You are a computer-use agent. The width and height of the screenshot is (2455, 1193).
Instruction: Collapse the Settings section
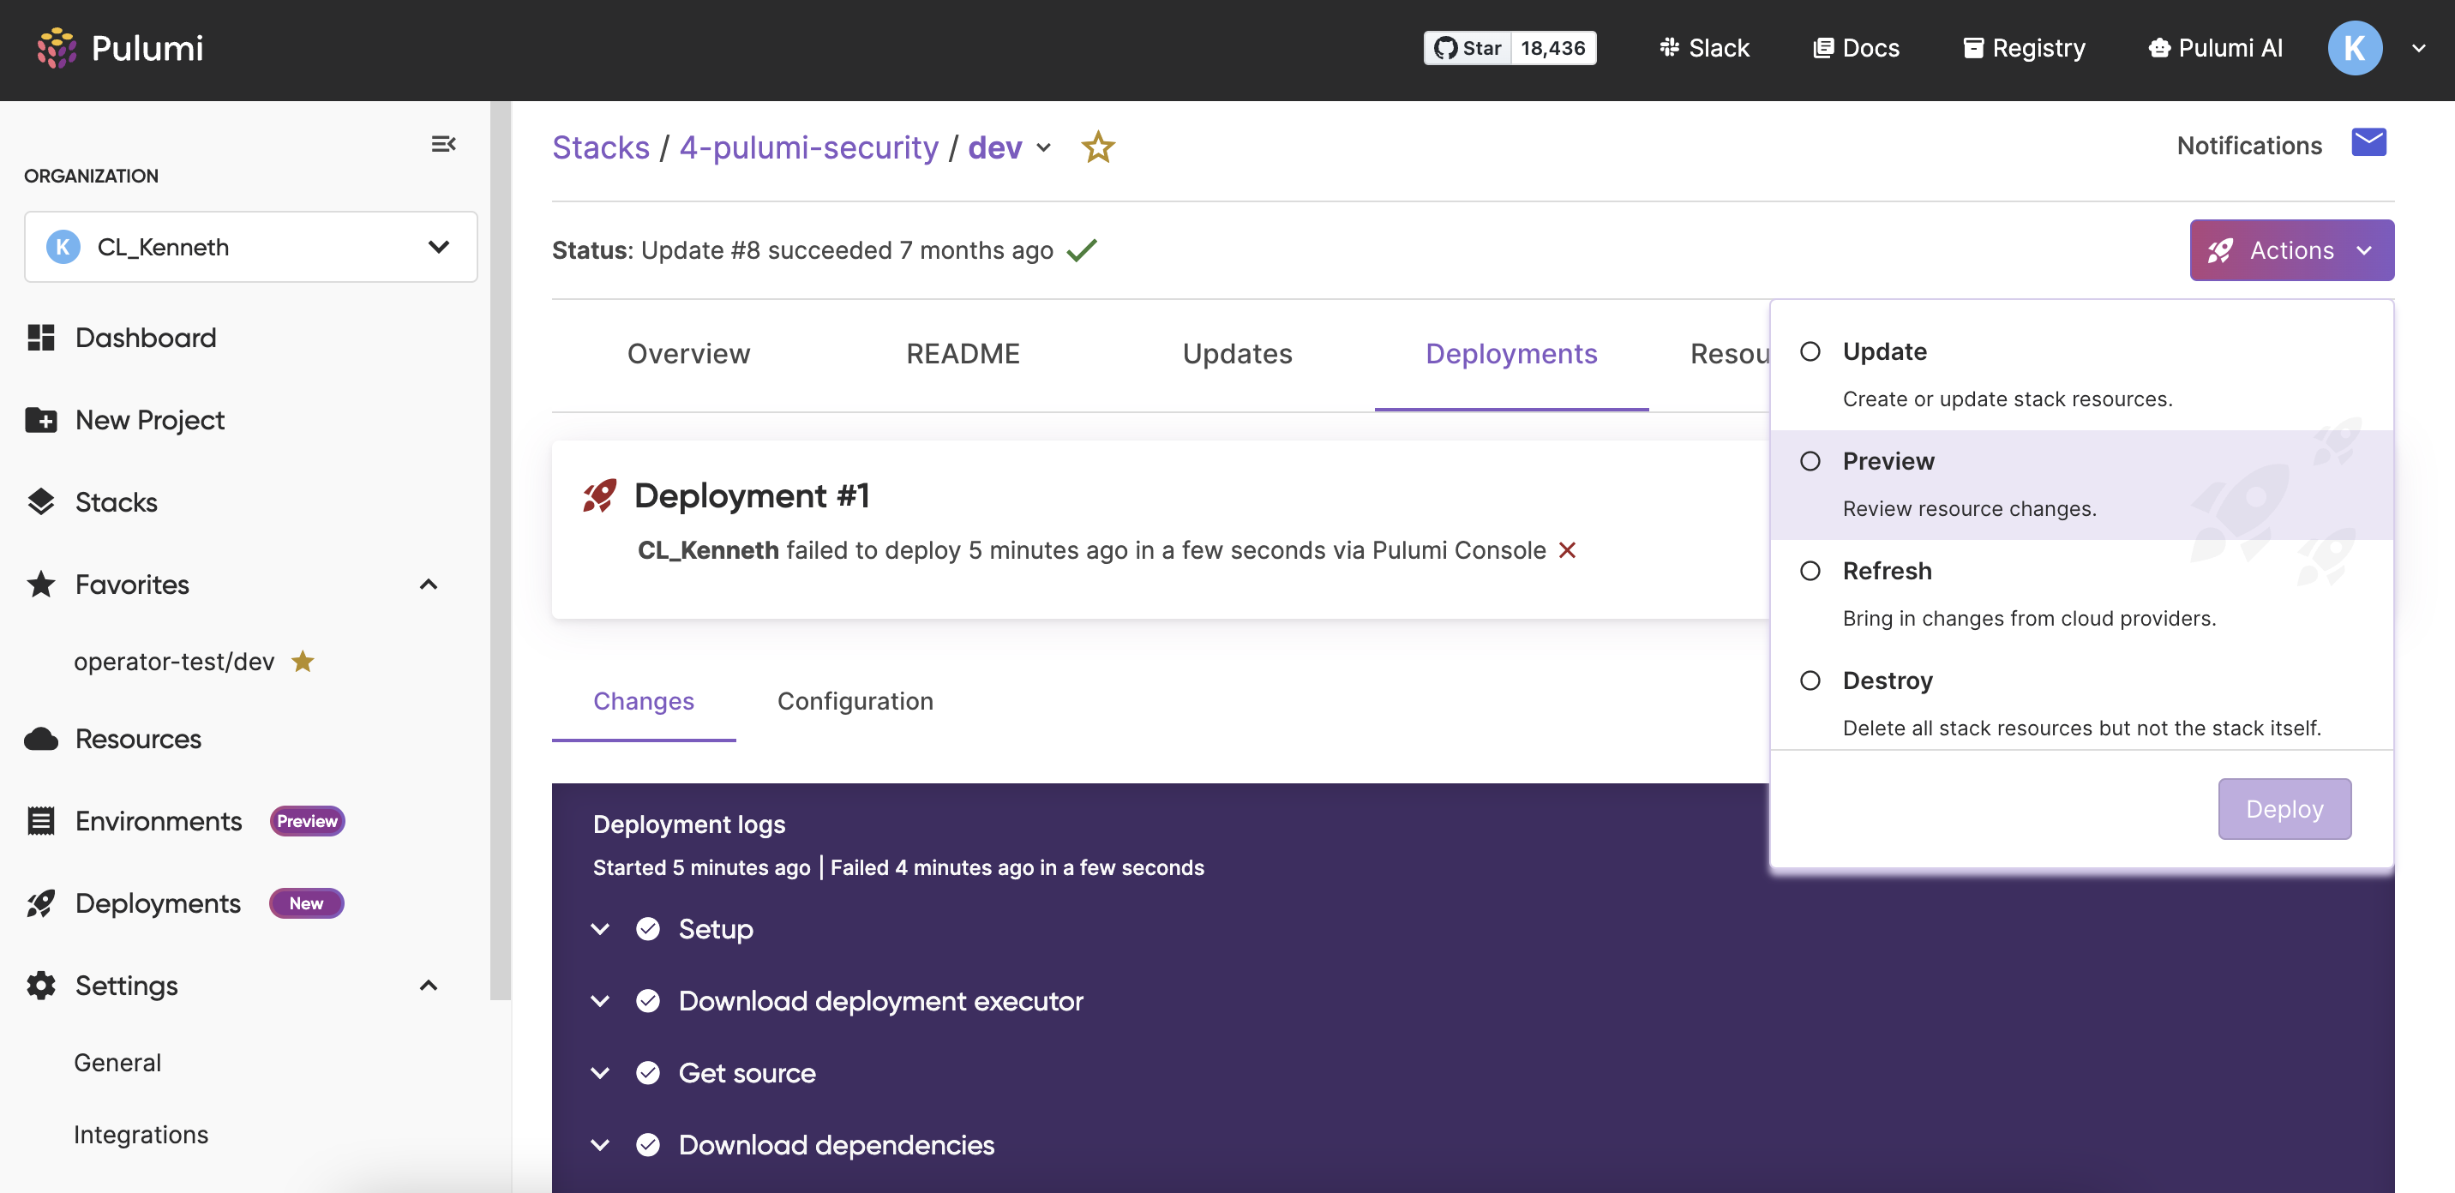coord(429,986)
